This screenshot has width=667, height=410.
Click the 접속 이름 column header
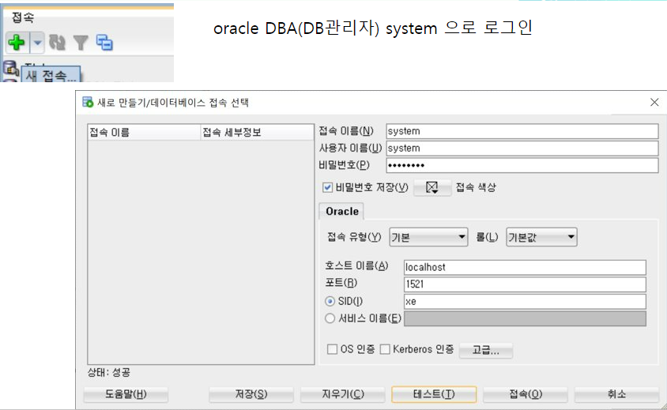pyautogui.click(x=144, y=132)
